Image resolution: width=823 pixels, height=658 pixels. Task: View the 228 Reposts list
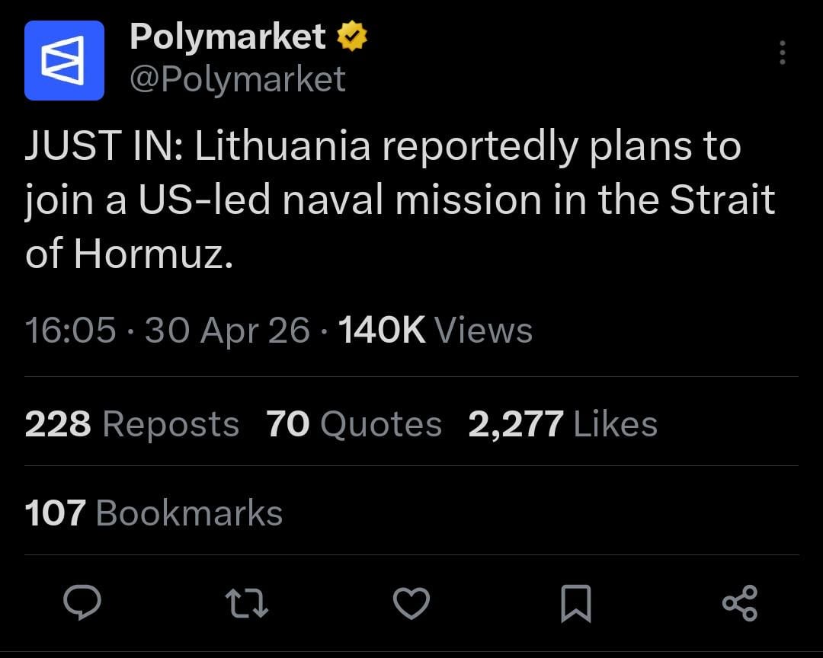coord(132,423)
